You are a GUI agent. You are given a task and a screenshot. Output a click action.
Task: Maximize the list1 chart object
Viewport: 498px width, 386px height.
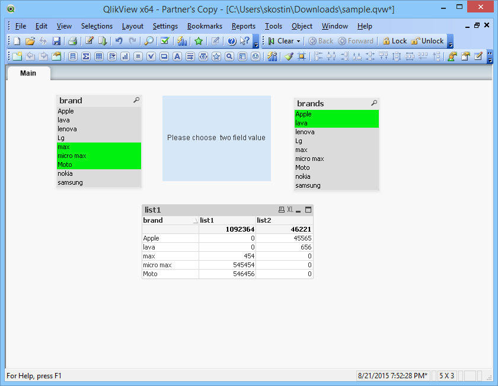pyautogui.click(x=308, y=210)
